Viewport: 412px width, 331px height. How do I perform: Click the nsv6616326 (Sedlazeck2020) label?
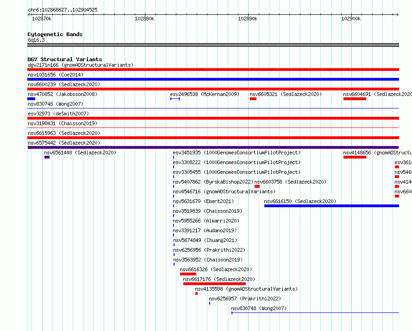coord(216,269)
